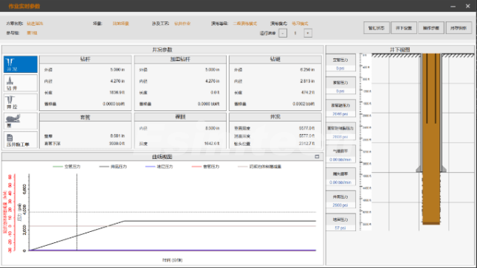Select the 套管压力 gauge card in right panel
Screen dimensions: 477x268
tap(340, 85)
